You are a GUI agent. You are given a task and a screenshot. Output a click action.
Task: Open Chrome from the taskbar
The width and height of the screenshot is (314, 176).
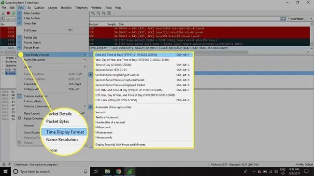click(118, 171)
